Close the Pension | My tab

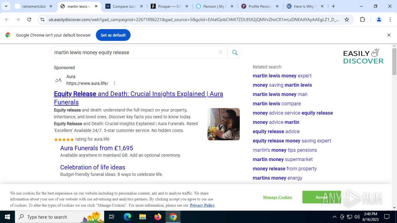pos(232,6)
